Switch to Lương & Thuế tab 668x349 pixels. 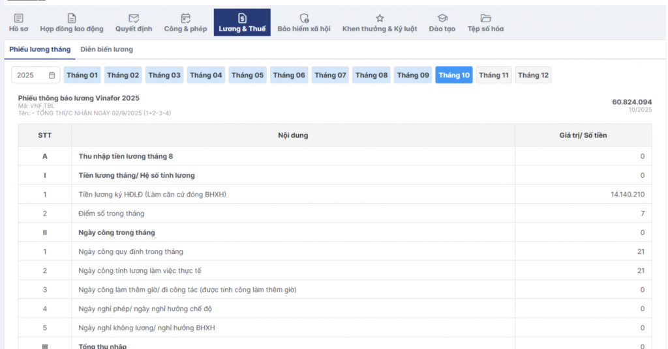(242, 23)
